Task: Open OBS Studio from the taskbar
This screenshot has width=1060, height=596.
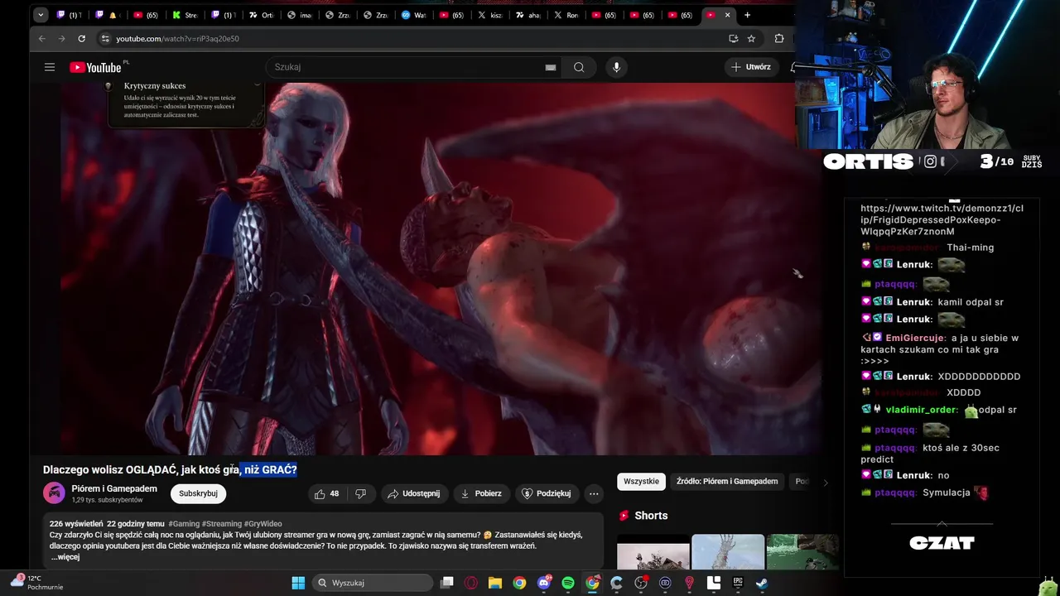Action: click(x=641, y=583)
